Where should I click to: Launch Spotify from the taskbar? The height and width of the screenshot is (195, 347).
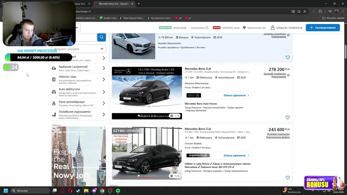tap(118, 191)
